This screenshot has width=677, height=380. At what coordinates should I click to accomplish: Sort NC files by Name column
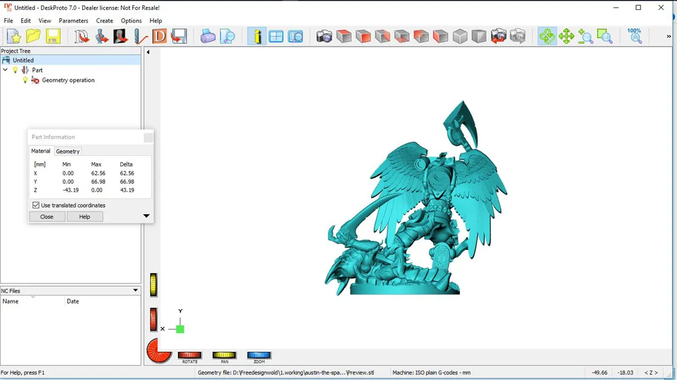click(33, 301)
